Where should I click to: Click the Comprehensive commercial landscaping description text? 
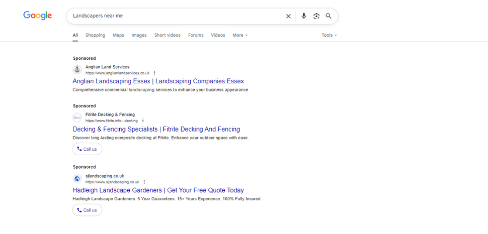tap(160, 90)
